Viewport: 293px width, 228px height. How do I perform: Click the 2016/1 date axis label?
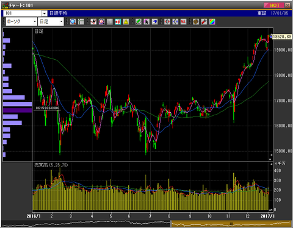click(34, 216)
